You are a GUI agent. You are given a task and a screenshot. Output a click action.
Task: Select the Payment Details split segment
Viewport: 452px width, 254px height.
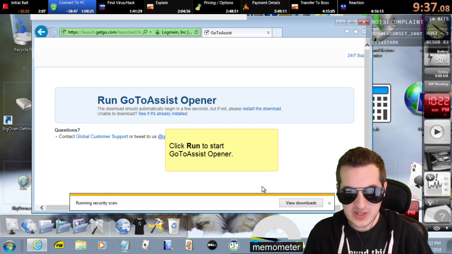pyautogui.click(x=265, y=7)
